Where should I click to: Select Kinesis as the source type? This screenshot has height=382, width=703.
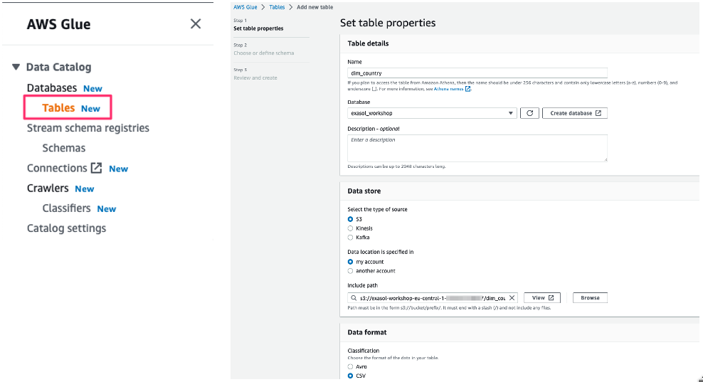point(351,228)
